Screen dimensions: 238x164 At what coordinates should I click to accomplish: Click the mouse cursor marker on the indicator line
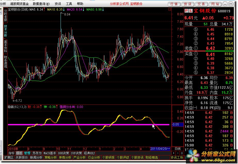[153, 126]
